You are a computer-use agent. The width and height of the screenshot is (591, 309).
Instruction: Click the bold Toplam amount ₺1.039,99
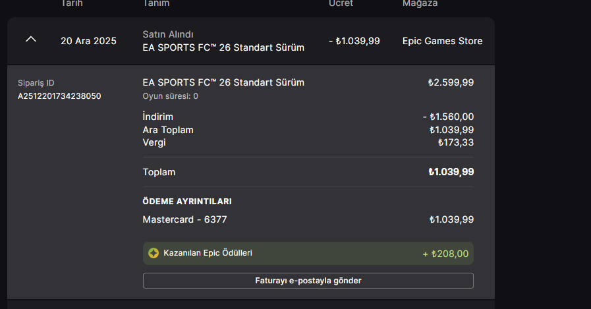tap(451, 172)
